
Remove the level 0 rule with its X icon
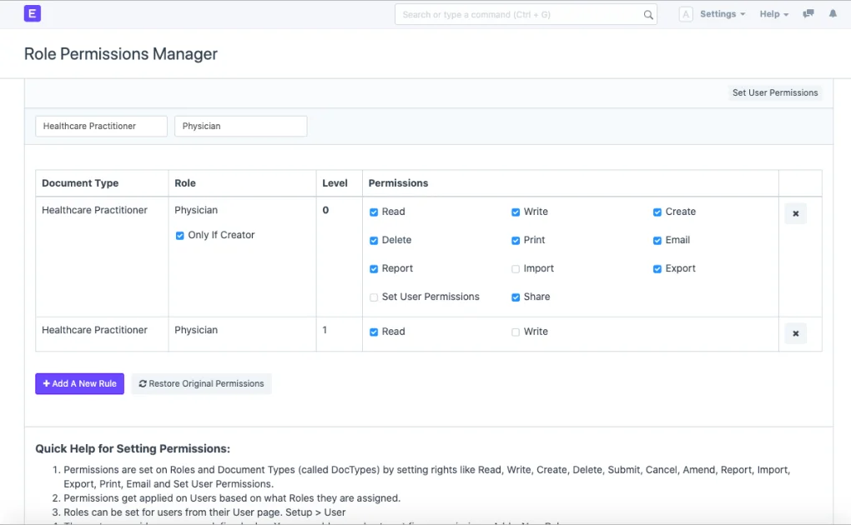pos(794,213)
